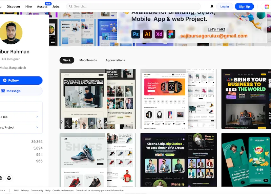Viewport: 271px width, 194px height.
Task: Expand the Job option chevron in sidebar
Action: tap(37, 117)
